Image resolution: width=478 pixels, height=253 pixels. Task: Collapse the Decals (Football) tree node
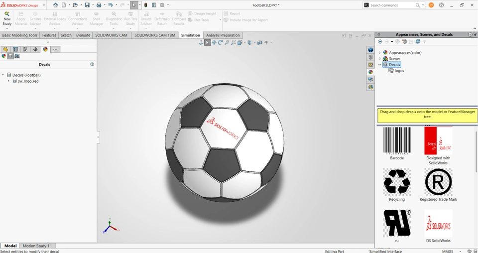(x=3, y=75)
